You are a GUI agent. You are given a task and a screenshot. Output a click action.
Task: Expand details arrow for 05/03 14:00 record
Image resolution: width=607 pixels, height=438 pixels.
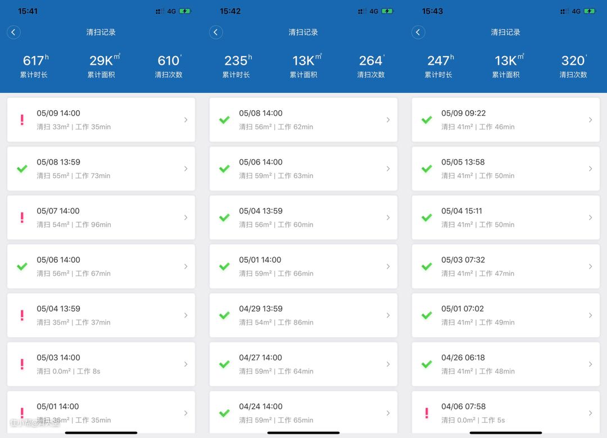185,364
